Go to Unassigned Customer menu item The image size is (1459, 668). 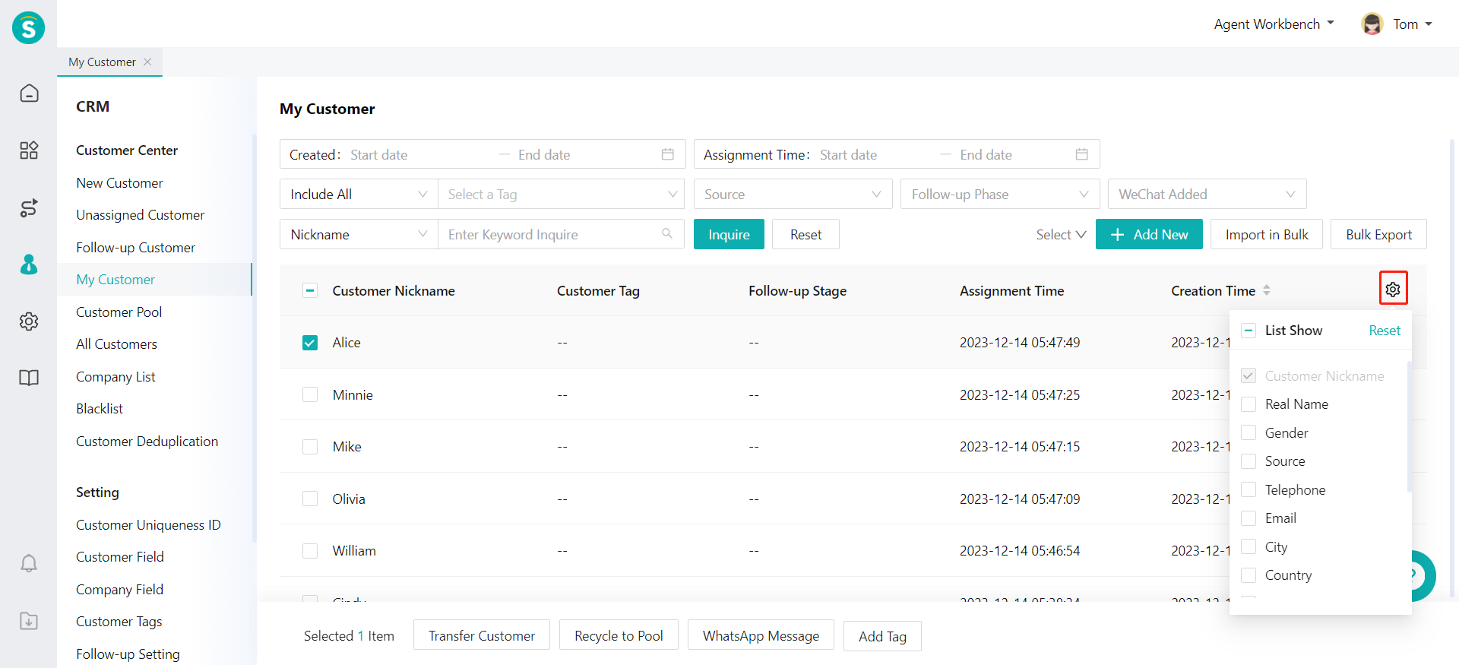140,215
